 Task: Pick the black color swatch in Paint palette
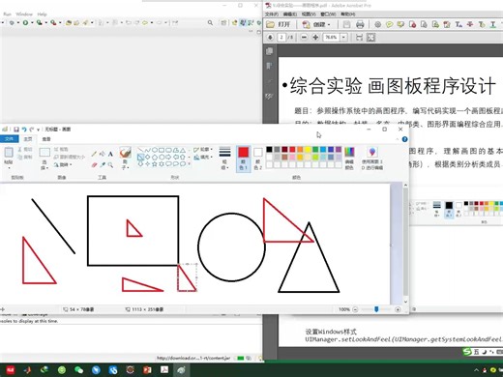(x=269, y=149)
